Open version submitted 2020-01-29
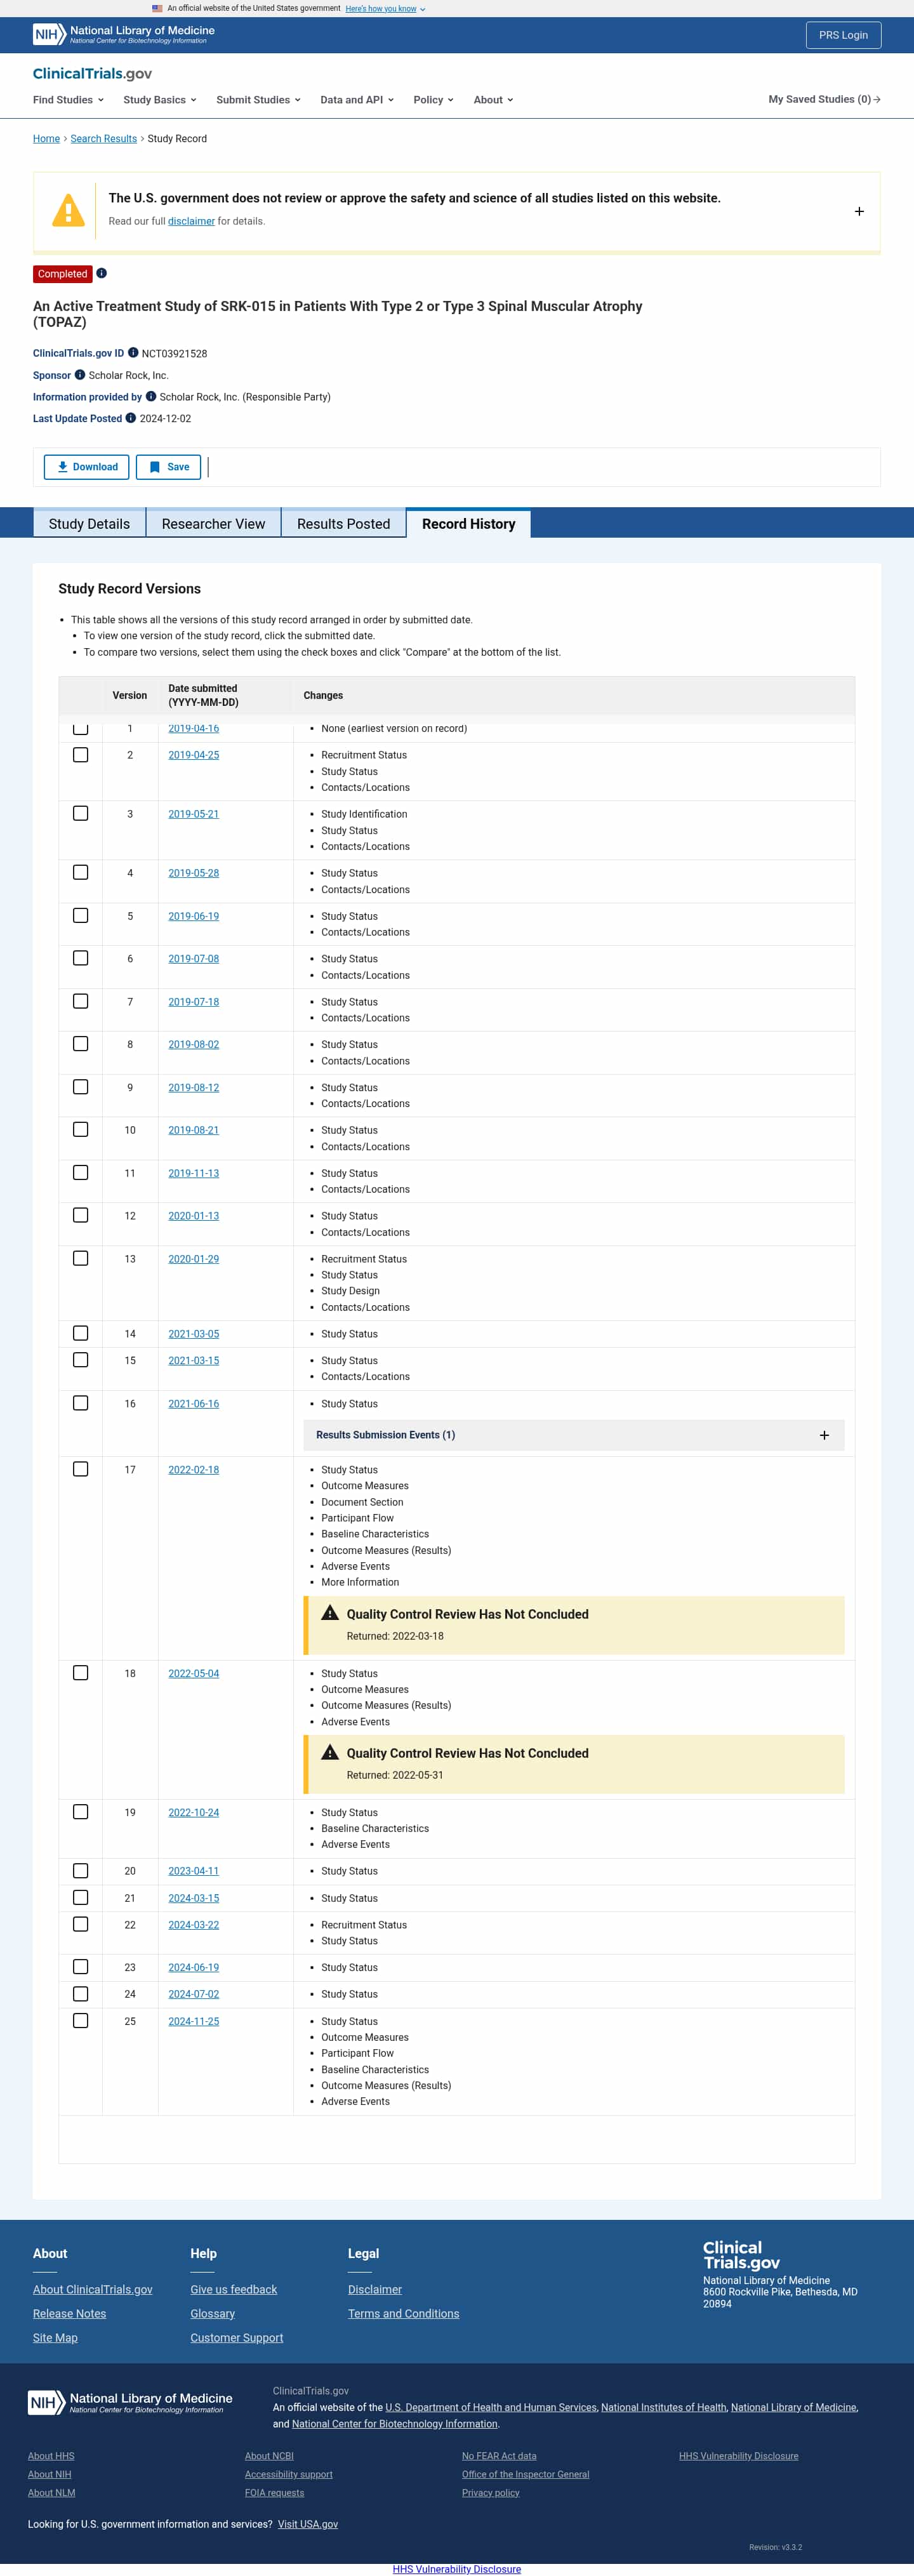This screenshot has height=2576, width=914. [193, 1259]
